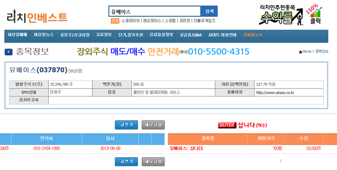
Task: Open popular keyword 스포라이브
Action: tap(130, 20)
